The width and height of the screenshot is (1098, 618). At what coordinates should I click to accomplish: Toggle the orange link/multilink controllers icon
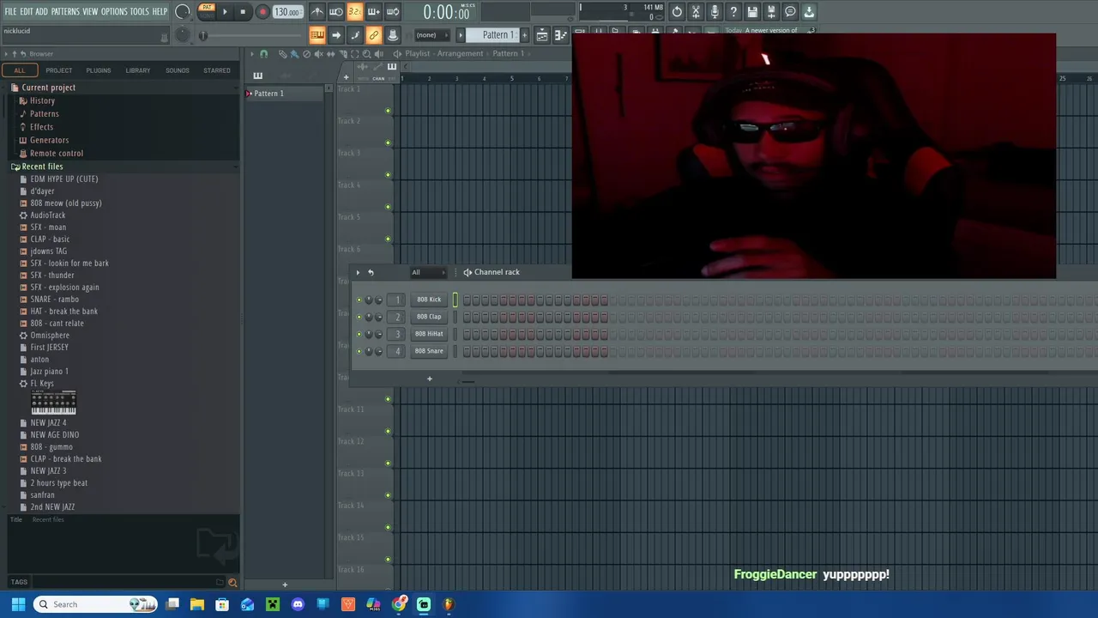click(373, 35)
